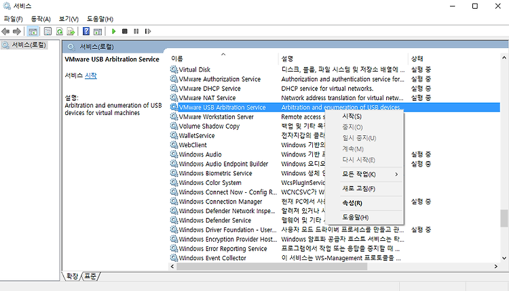Image resolution: width=509 pixels, height=291 pixels.
Task: Click the gear icon of Windows Audio
Action: pyautogui.click(x=174, y=154)
